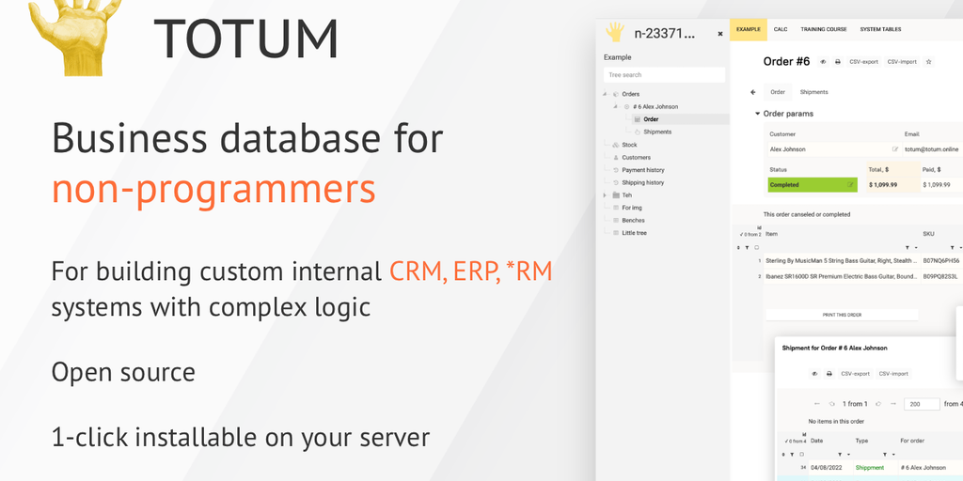Click the 200 rows-per-page input
Screen dimensions: 963x481
click(x=922, y=404)
